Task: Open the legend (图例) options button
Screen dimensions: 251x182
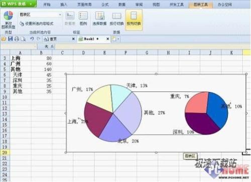Action: point(83,18)
